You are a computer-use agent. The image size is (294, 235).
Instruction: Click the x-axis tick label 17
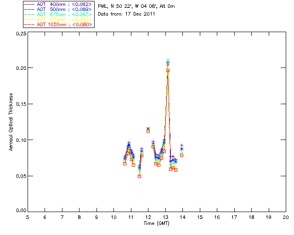click(234, 217)
